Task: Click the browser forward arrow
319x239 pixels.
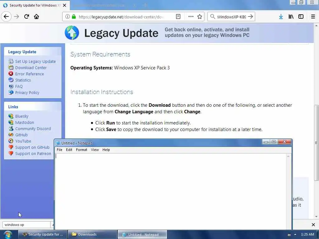Action: pos(17,16)
